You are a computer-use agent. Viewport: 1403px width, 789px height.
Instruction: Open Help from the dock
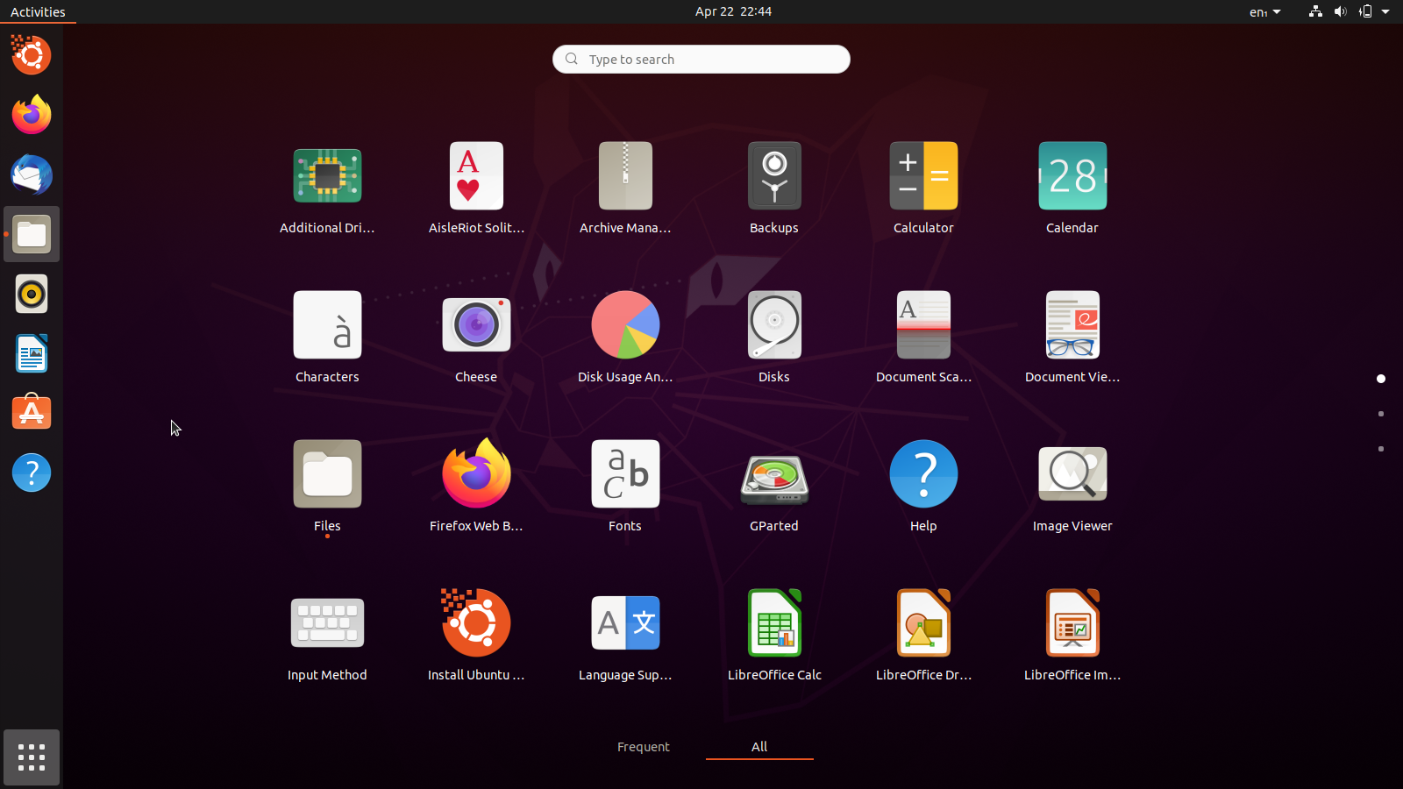point(32,473)
